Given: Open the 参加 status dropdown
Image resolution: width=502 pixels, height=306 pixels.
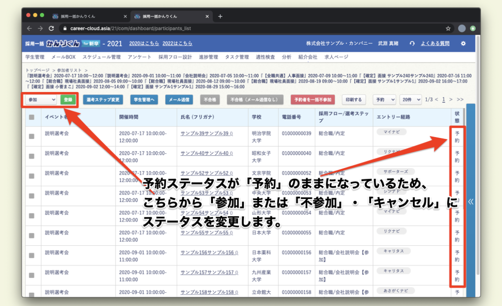Looking at the screenshot, I should click(x=42, y=99).
